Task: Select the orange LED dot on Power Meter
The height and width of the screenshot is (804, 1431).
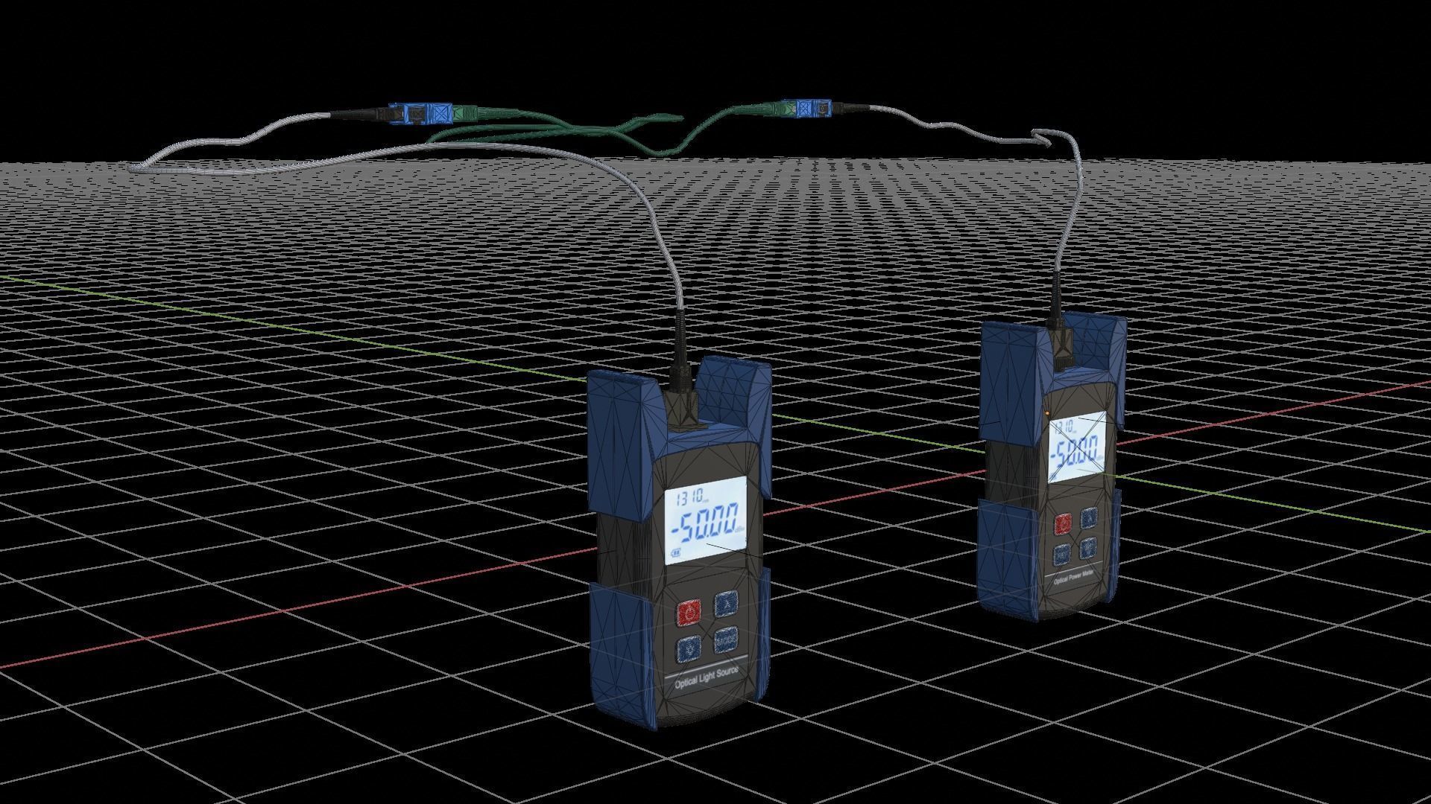Action: (1046, 412)
